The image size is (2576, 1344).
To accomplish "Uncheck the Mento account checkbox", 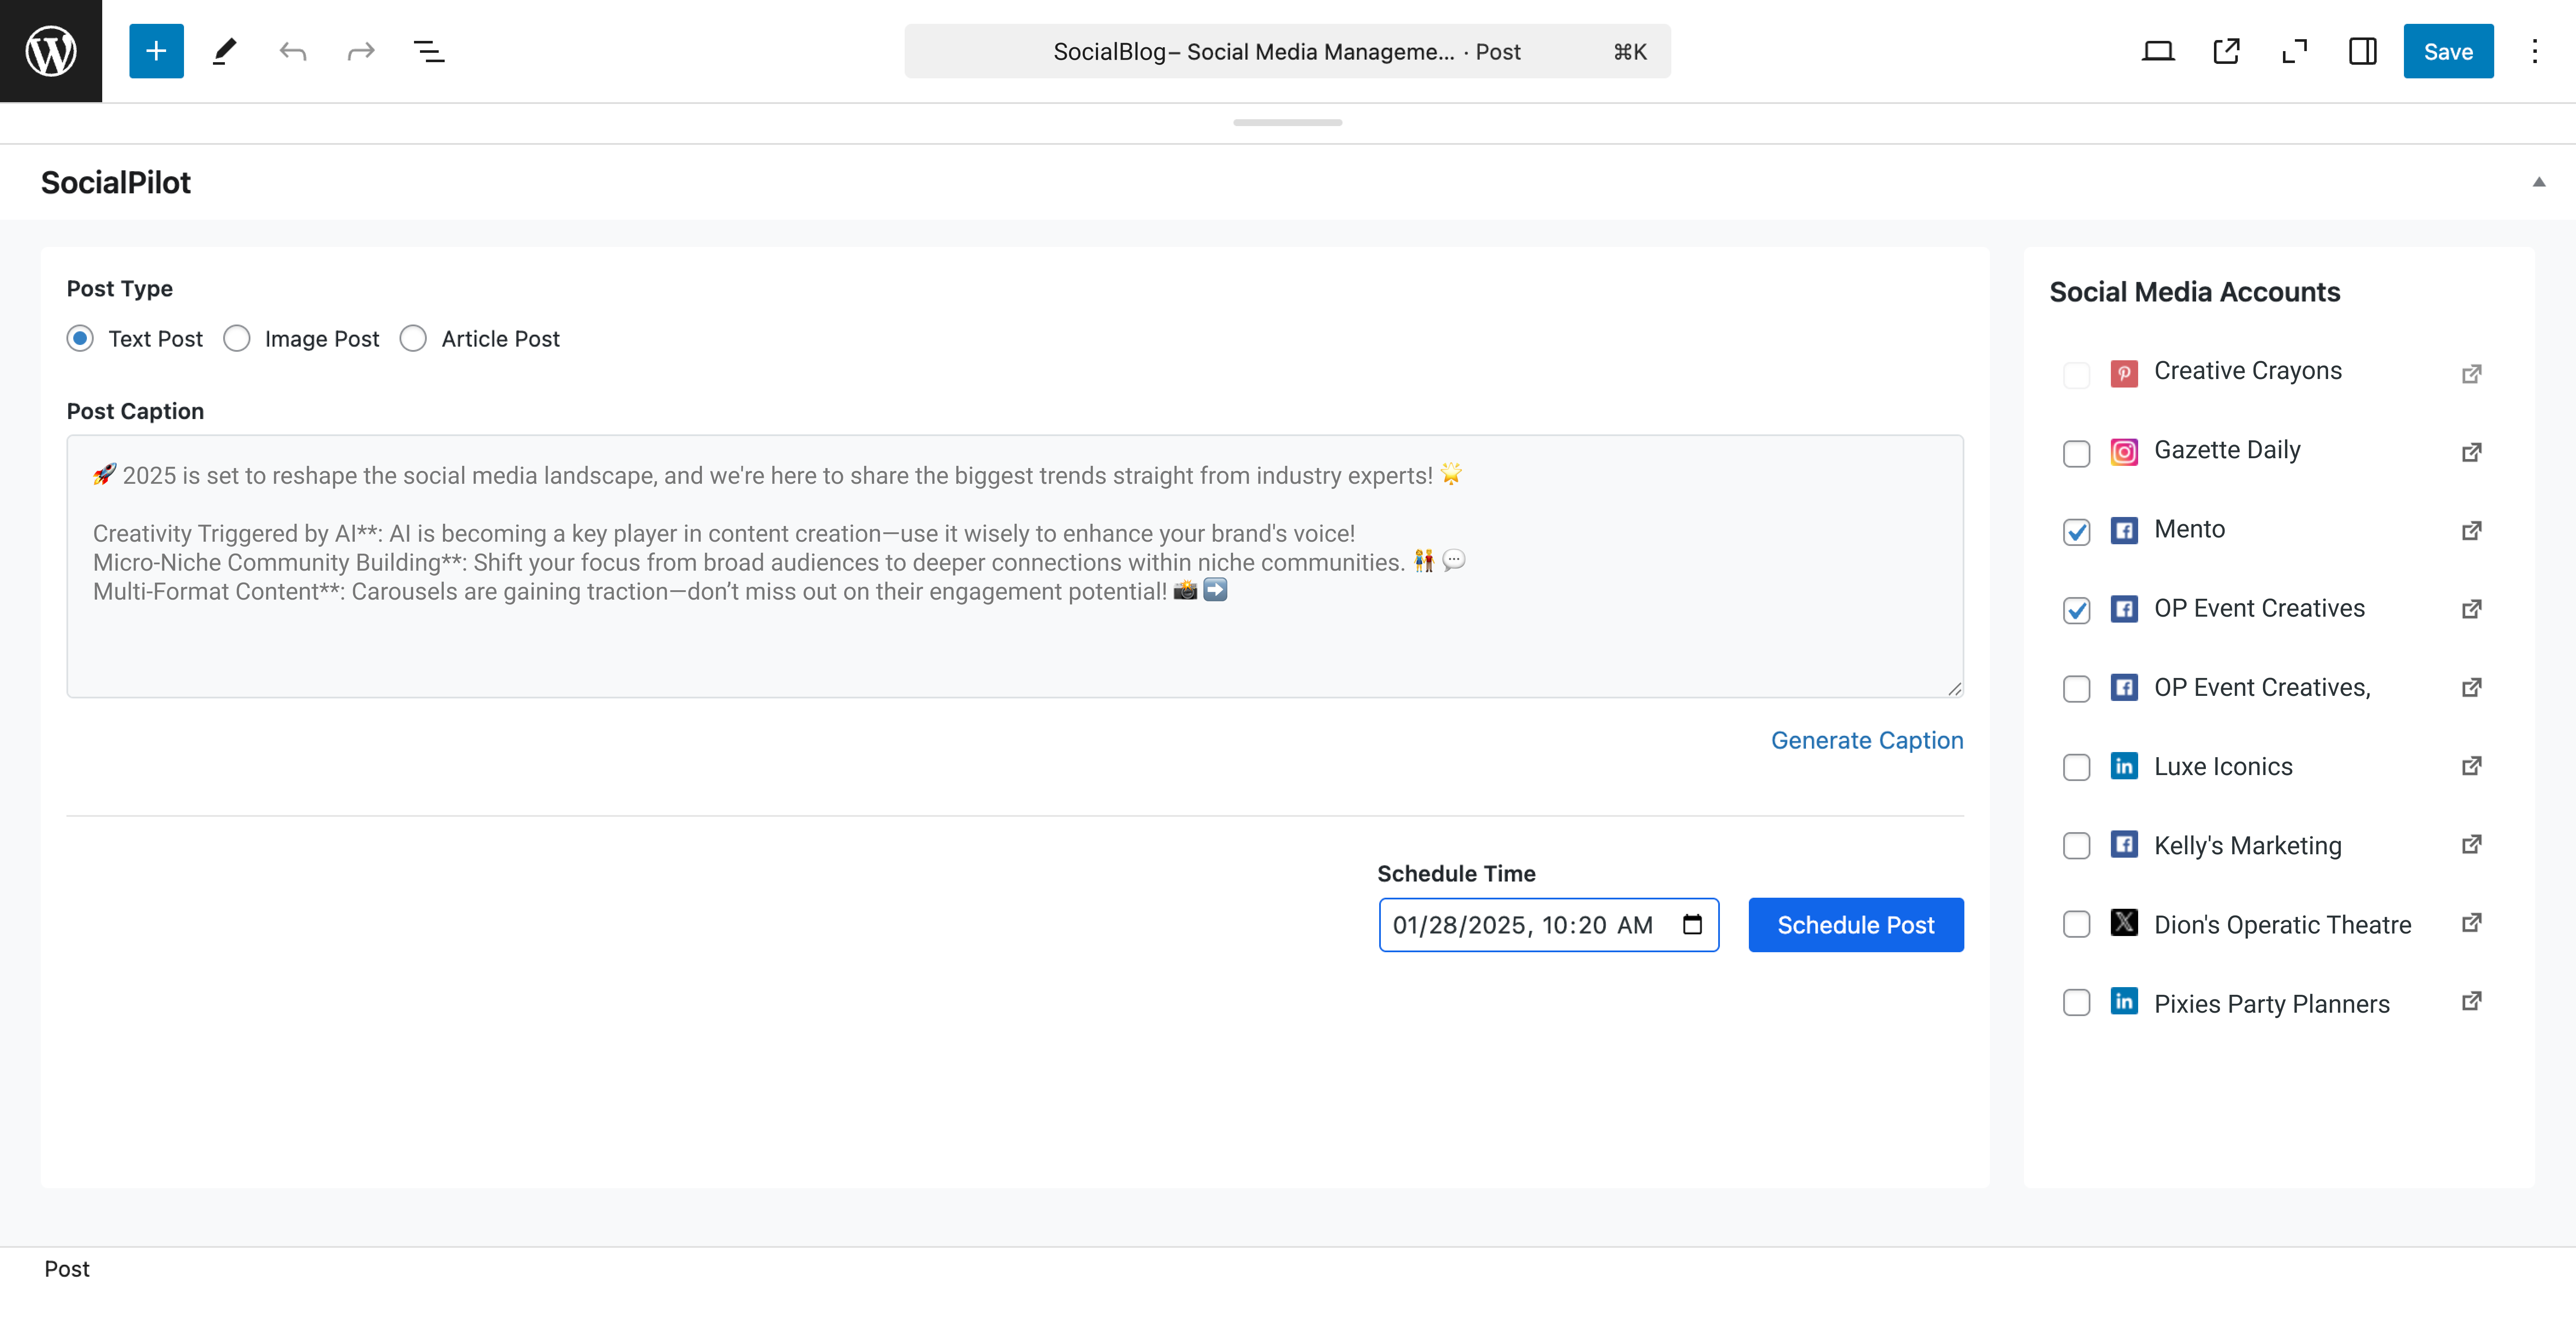I will [2076, 532].
